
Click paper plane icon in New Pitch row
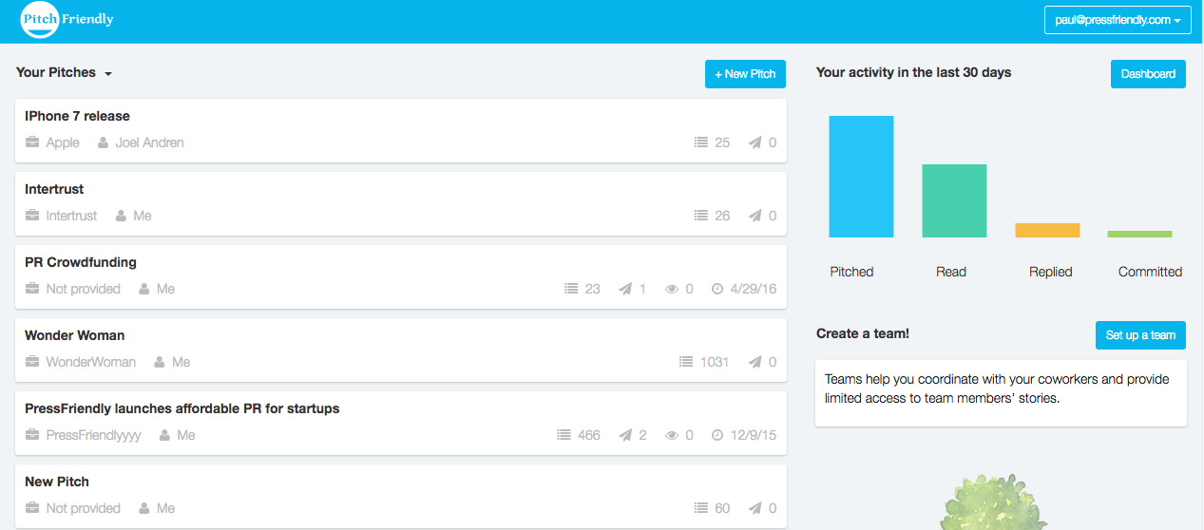click(x=755, y=508)
